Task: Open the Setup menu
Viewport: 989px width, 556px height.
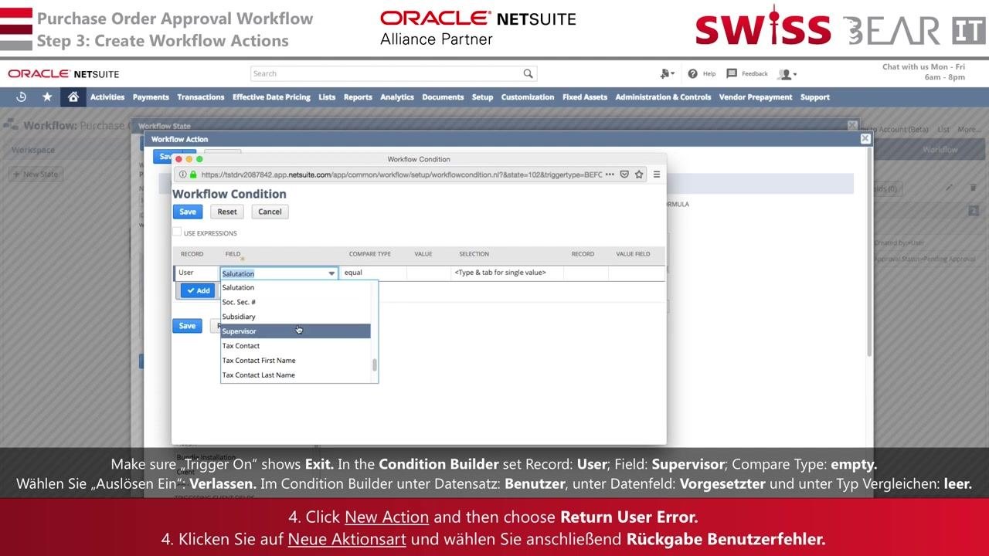Action: [482, 97]
